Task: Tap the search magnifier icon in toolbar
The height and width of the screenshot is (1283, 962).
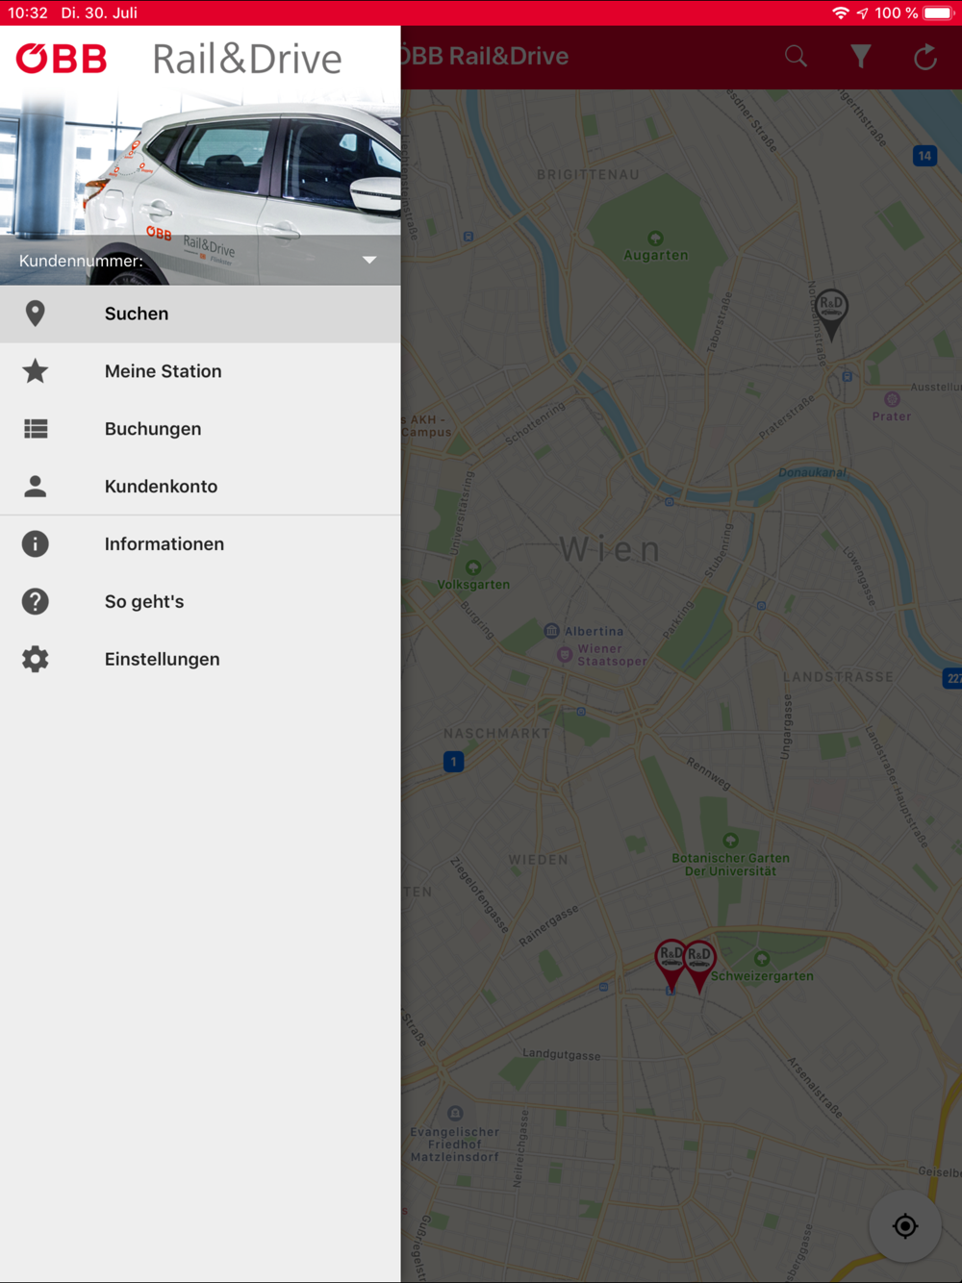Action: coord(796,57)
